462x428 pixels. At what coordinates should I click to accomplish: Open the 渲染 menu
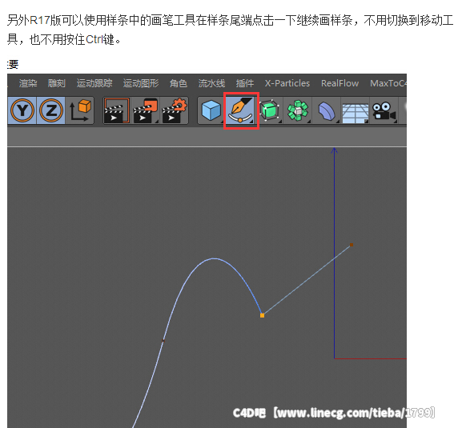coord(28,83)
